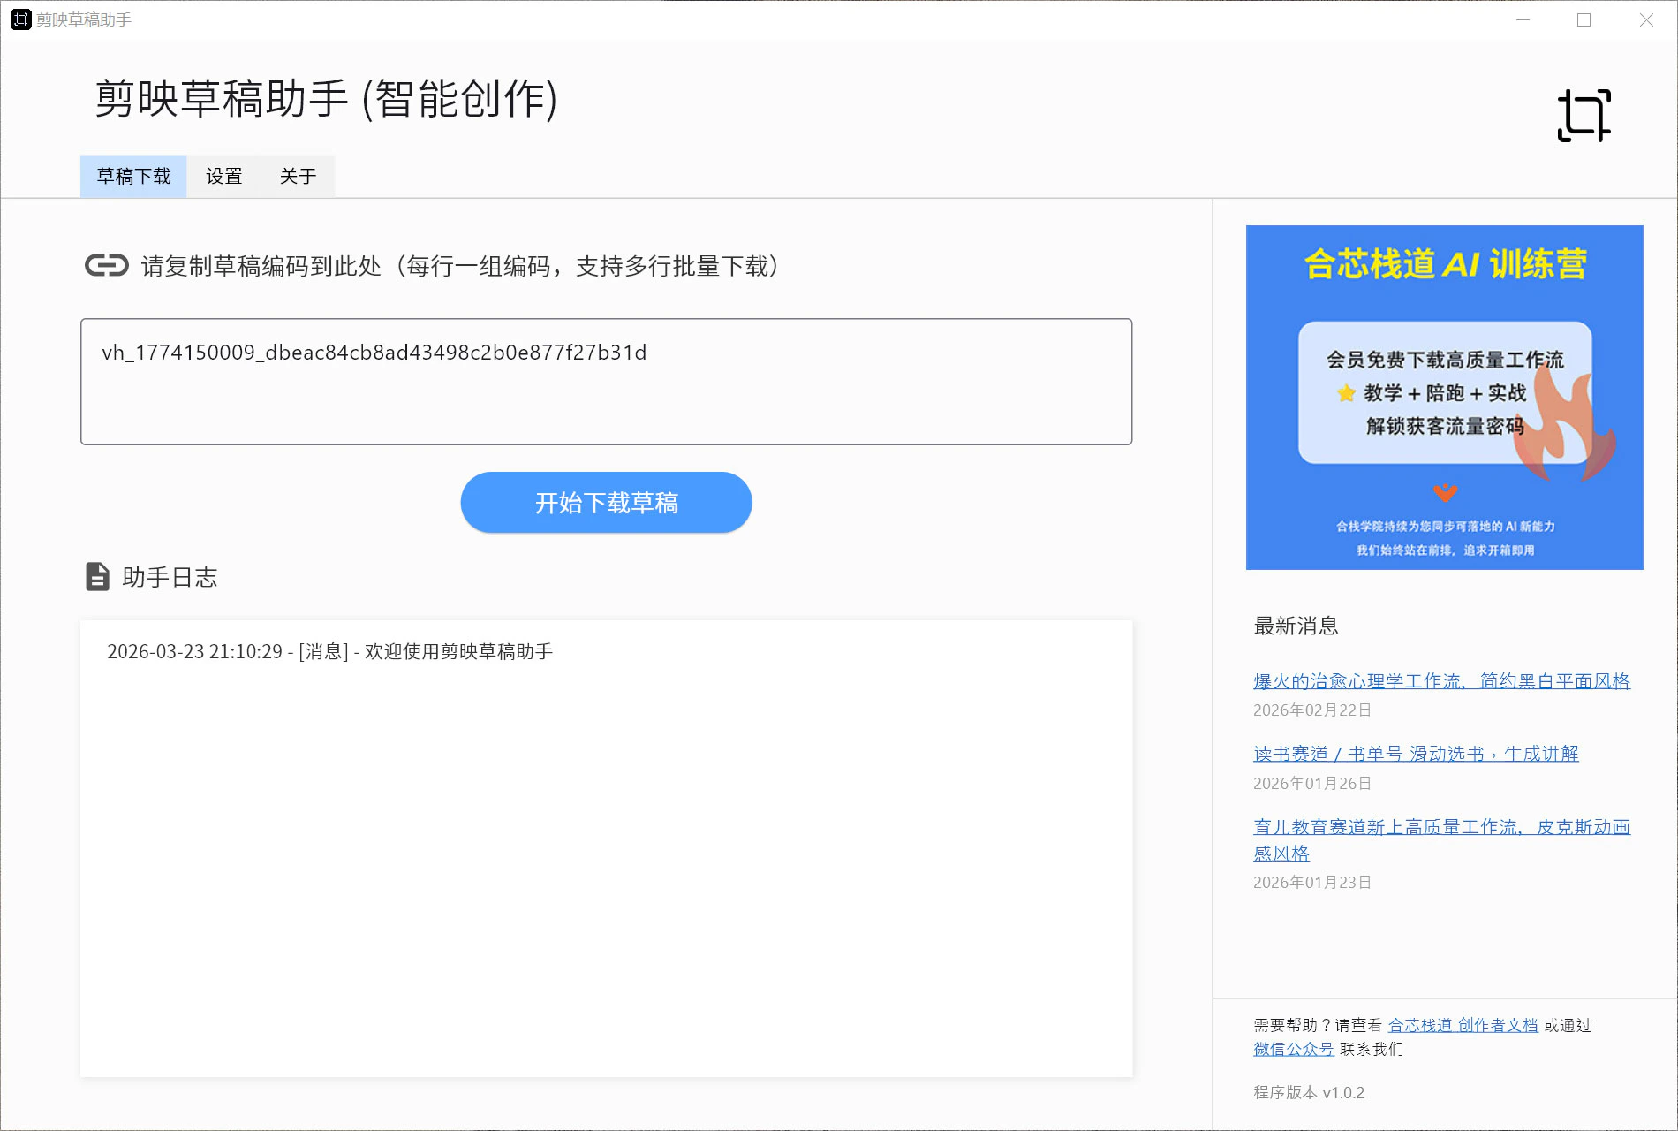Click the draft code input field
This screenshot has width=1678, height=1131.
coord(606,382)
